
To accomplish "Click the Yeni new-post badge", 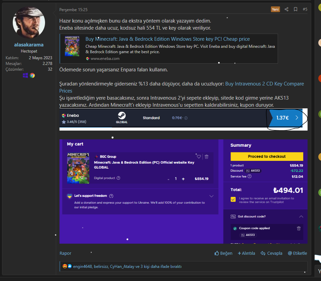I will (275, 9).
